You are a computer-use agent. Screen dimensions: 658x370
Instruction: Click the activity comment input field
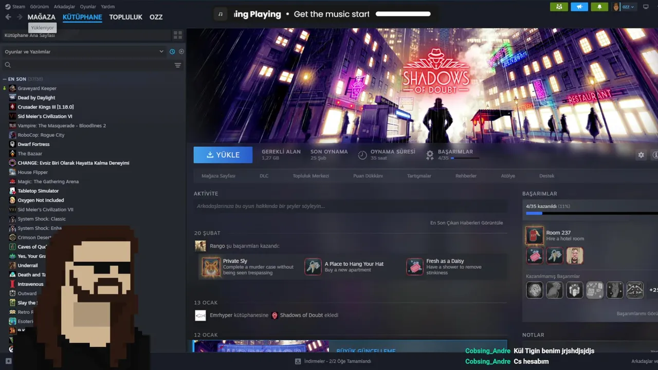pyautogui.click(x=351, y=206)
